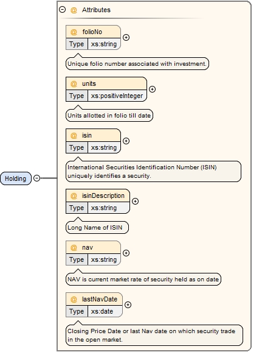Collapse the Attributes group
262x352 pixels.
click(x=62, y=9)
